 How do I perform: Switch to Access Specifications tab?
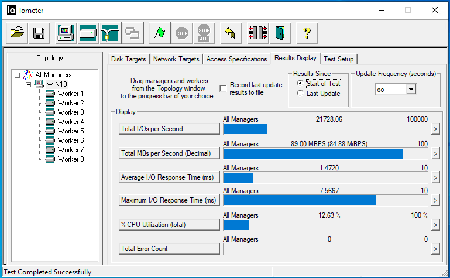(237, 59)
